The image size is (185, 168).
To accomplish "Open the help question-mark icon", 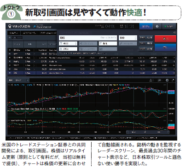I will (157, 27).
